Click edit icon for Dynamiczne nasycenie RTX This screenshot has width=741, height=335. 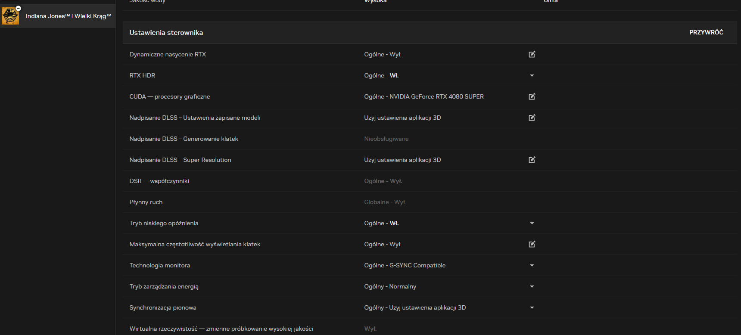[x=532, y=54]
